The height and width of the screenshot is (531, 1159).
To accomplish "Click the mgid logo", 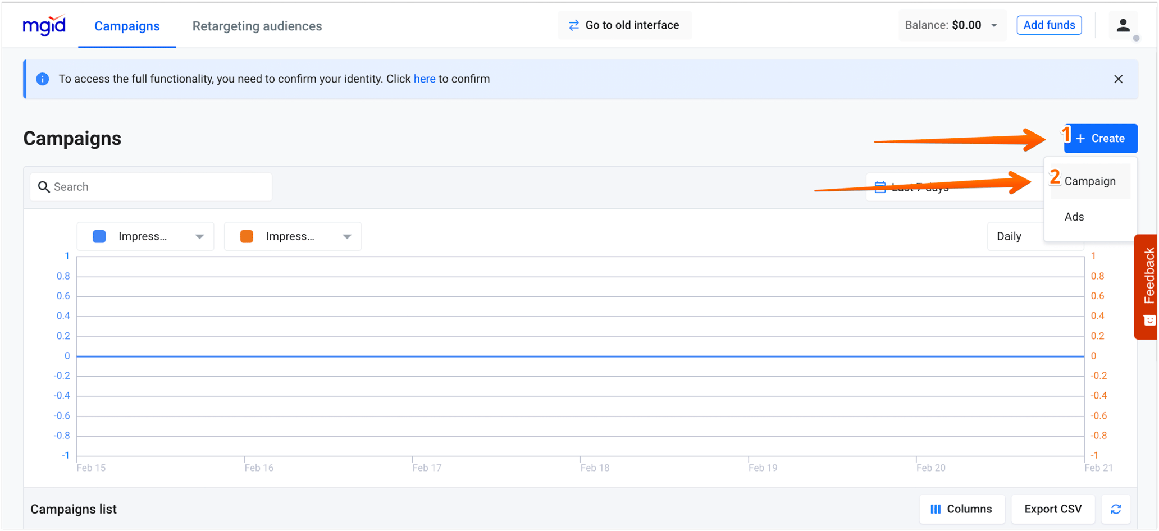I will (x=44, y=25).
